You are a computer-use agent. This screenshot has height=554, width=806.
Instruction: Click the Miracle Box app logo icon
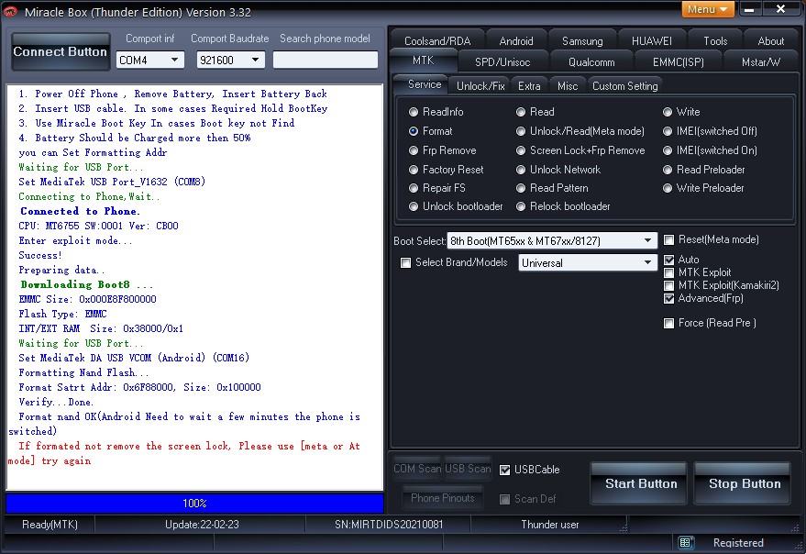pos(10,11)
